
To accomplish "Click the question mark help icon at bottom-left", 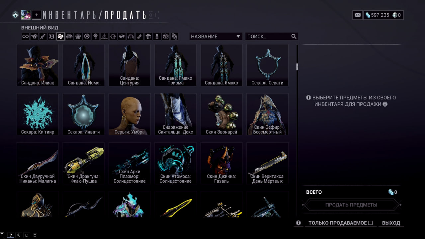I will (x=11, y=235).
